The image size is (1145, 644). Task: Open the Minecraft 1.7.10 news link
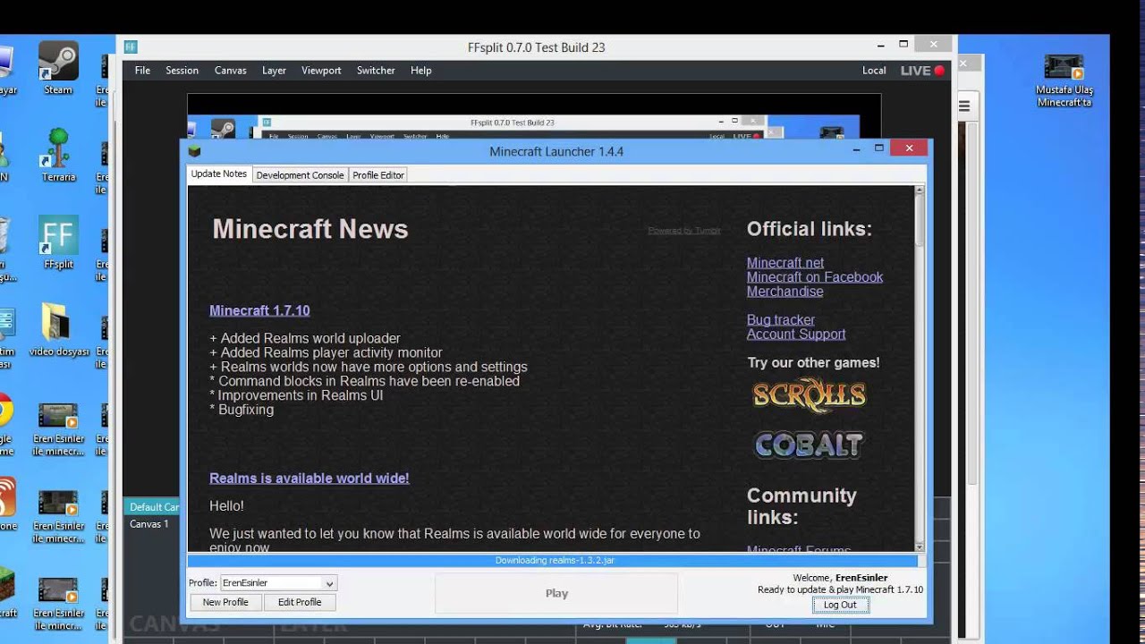click(259, 310)
